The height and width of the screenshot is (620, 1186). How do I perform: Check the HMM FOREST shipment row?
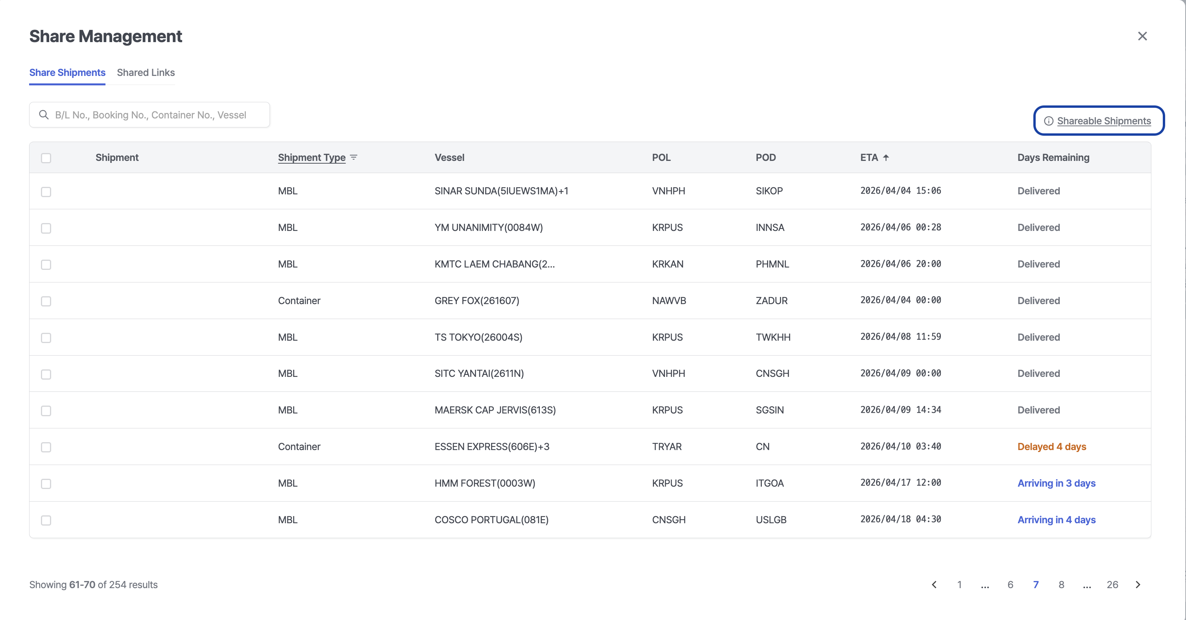46,484
